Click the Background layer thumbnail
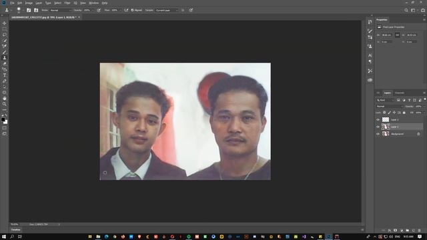The image size is (427, 240). coord(386,134)
